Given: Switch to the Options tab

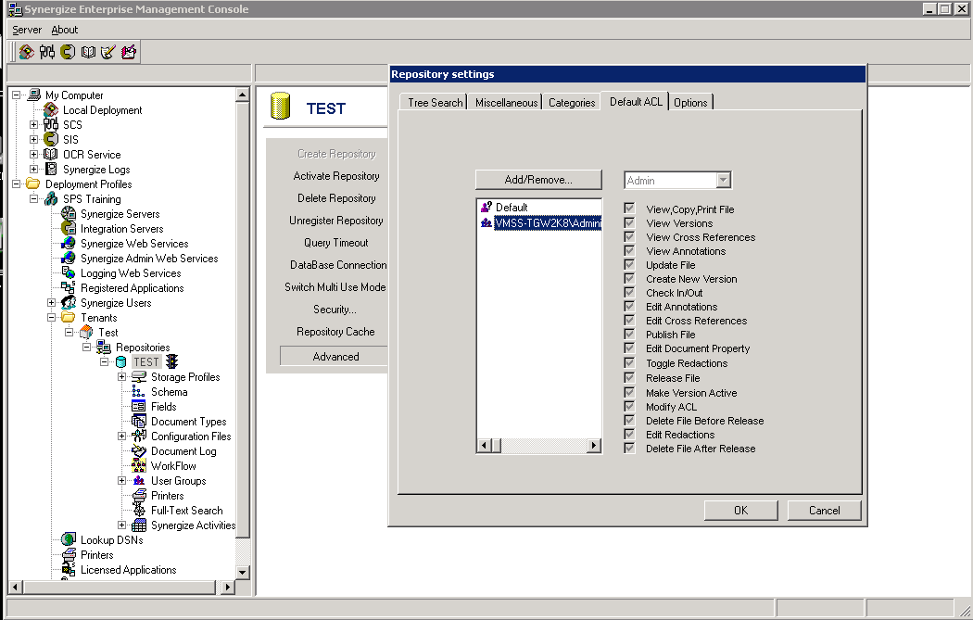Looking at the screenshot, I should pyautogui.click(x=690, y=102).
